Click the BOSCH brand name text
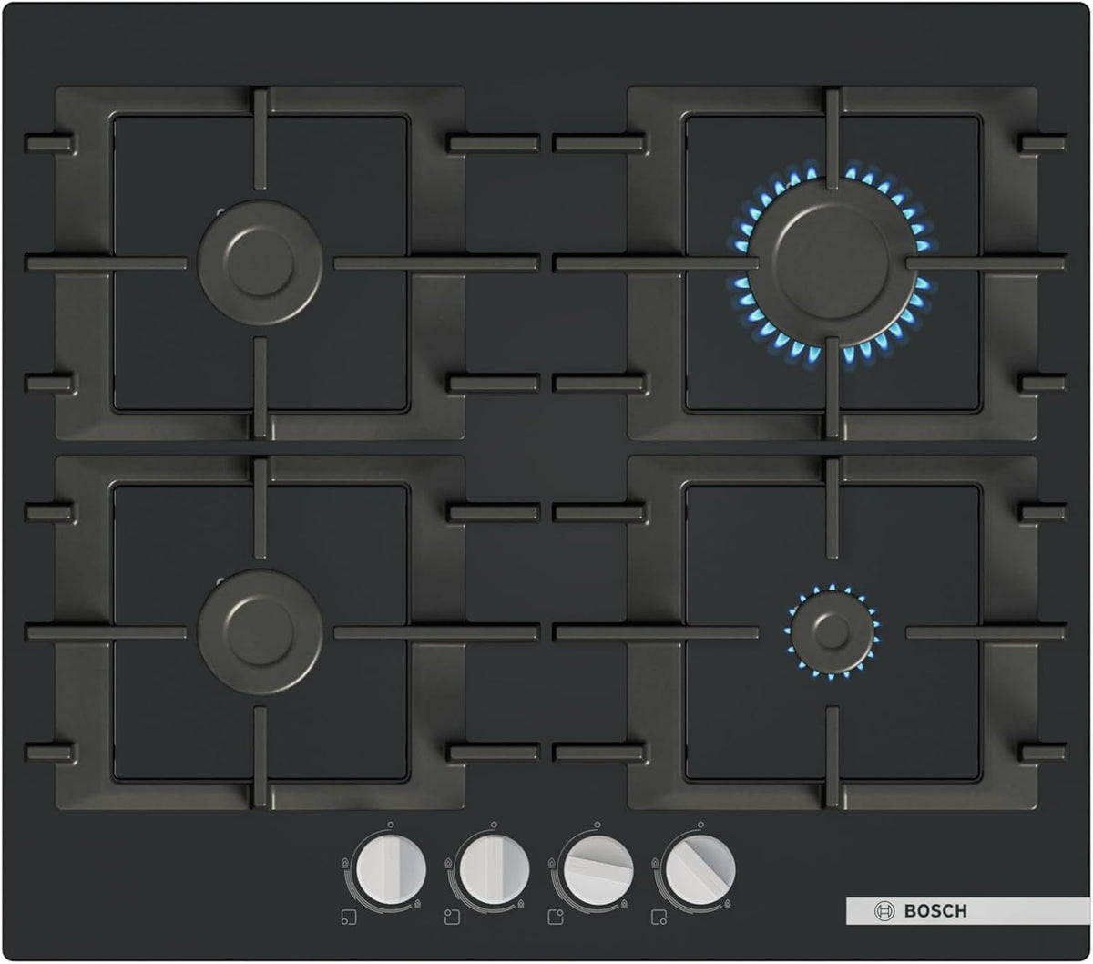Image resolution: width=1093 pixels, height=964 pixels. 935,910
